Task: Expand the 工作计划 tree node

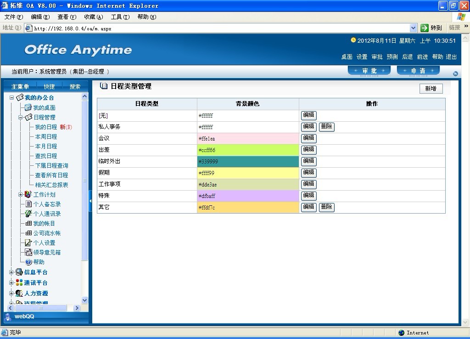Action: tap(21, 194)
